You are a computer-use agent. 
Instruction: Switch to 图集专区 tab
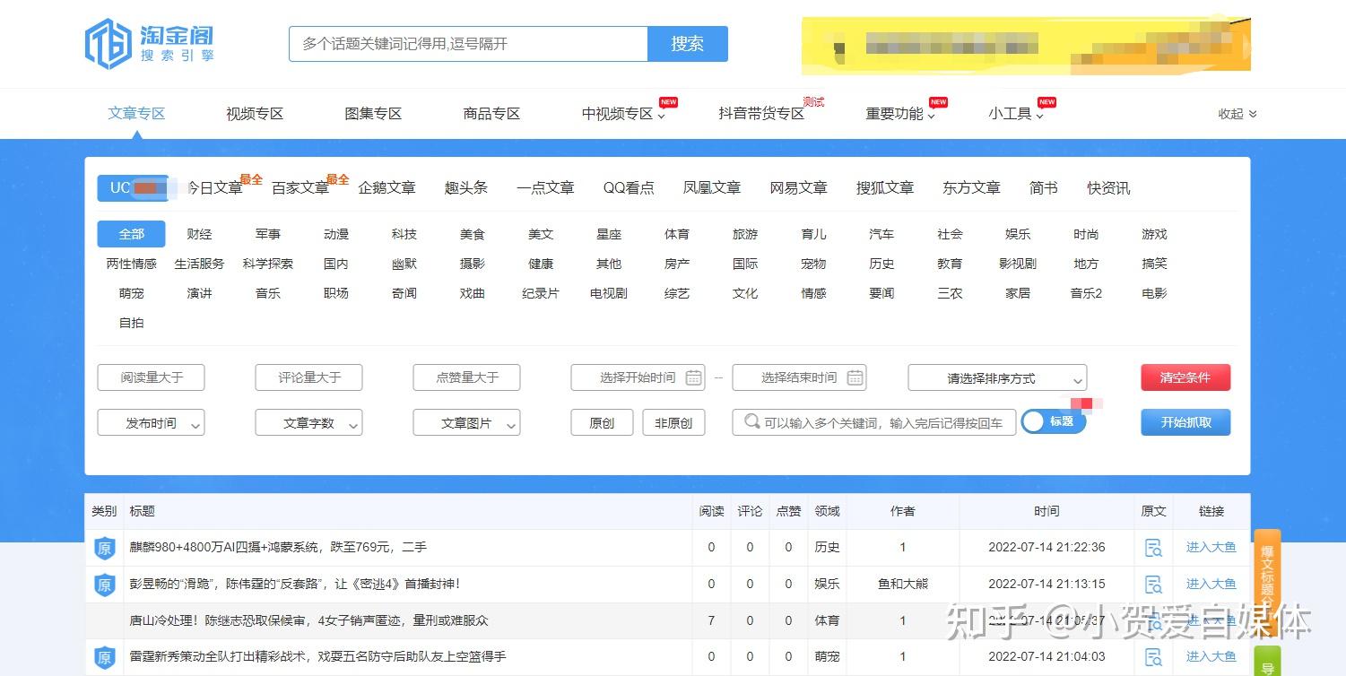(373, 114)
